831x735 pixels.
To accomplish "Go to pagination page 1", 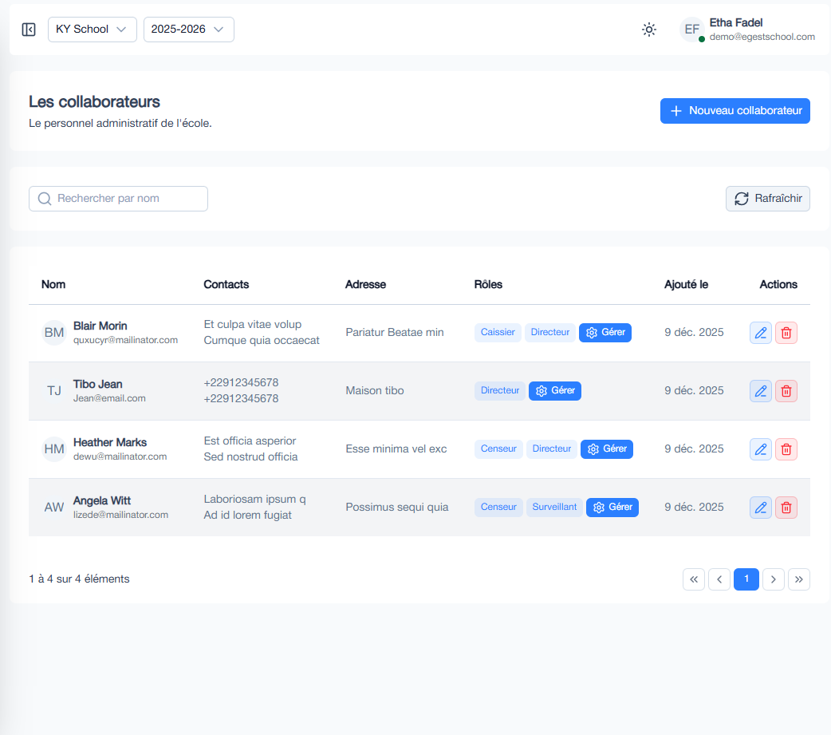I will tap(746, 579).
